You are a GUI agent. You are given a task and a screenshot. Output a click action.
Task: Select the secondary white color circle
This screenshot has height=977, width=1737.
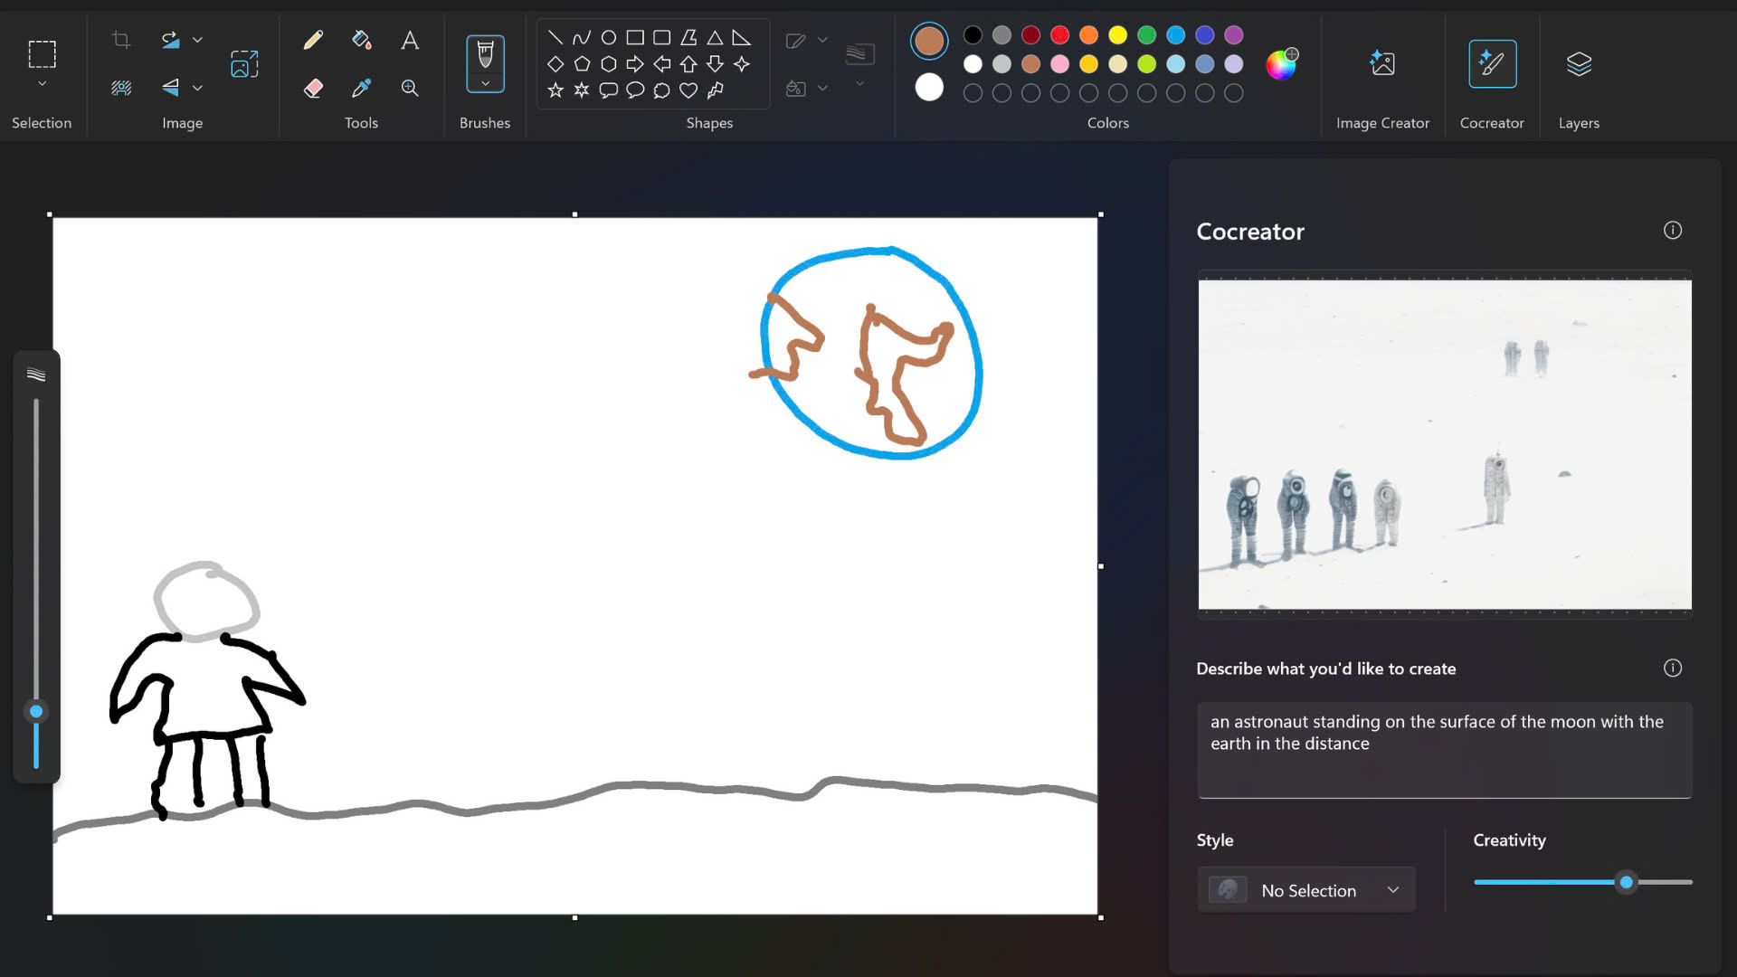(929, 88)
